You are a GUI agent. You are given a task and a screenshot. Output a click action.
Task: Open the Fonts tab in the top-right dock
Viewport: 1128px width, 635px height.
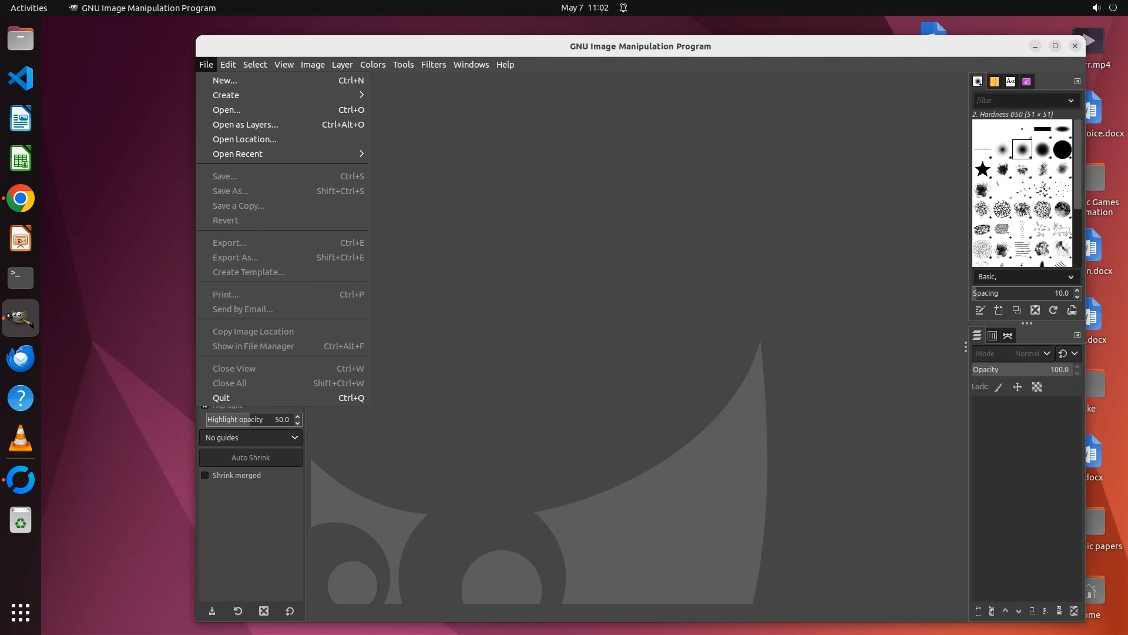tap(1010, 82)
